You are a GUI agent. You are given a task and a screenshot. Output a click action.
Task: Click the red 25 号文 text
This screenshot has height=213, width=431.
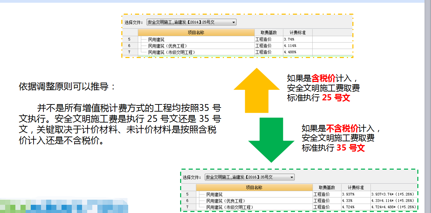(336, 98)
